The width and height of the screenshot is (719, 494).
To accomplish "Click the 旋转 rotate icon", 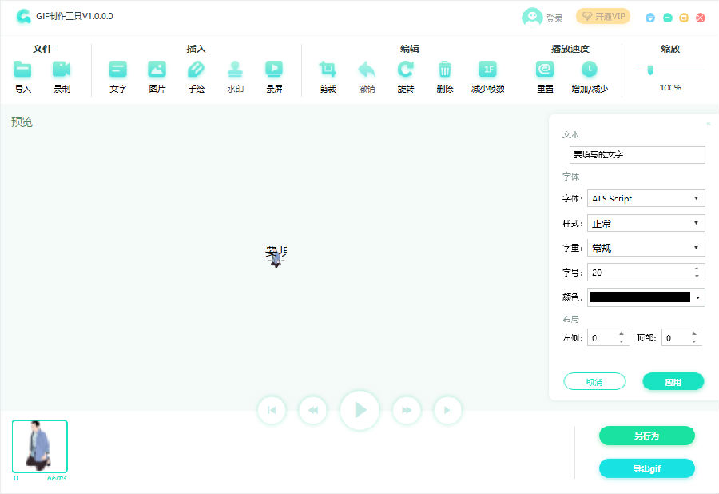I will (406, 70).
